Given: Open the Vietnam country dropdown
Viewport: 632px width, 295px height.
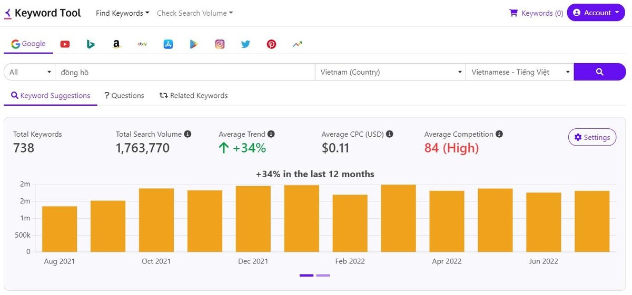Looking at the screenshot, I should pyautogui.click(x=390, y=72).
